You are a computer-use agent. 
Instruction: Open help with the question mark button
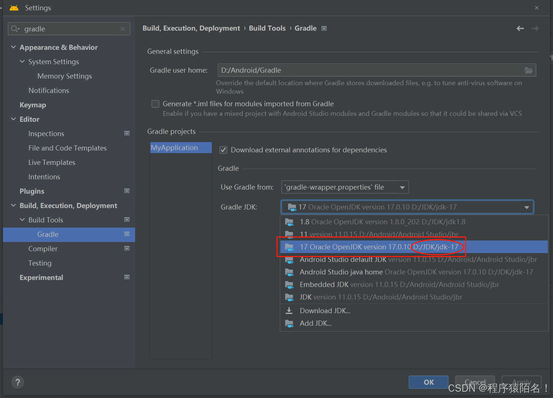tap(18, 382)
